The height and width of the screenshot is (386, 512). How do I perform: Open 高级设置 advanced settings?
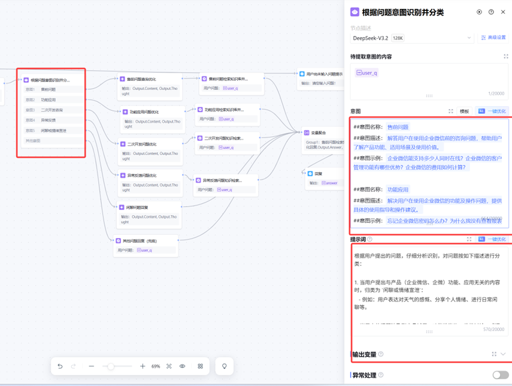(x=493, y=38)
